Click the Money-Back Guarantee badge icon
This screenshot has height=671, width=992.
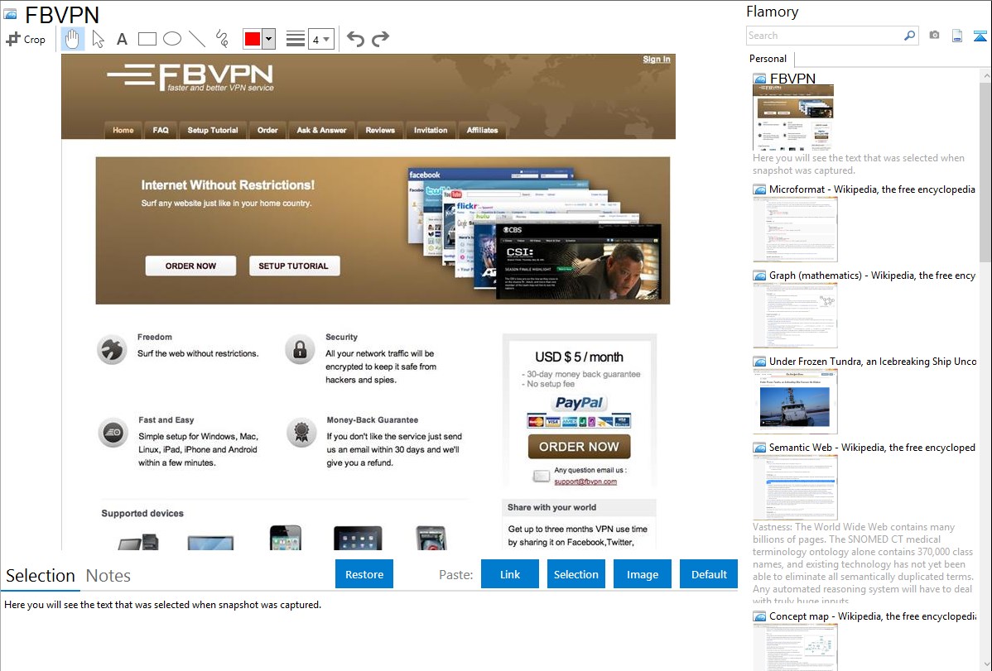coord(301,433)
